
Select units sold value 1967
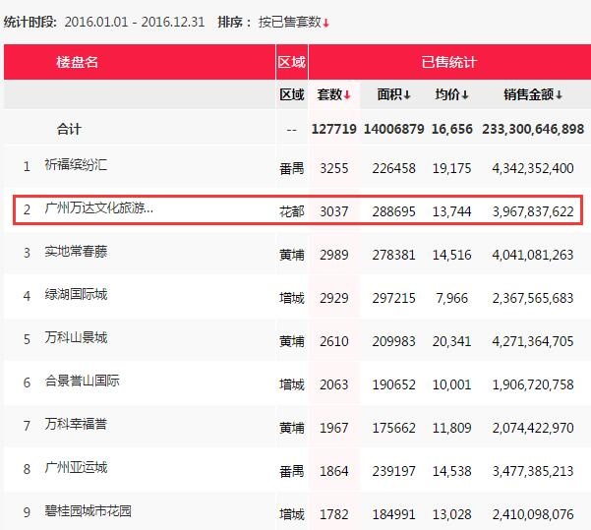click(334, 428)
